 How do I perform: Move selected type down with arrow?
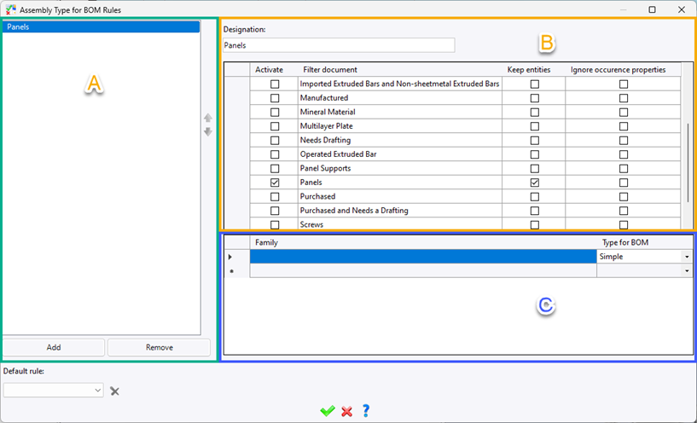[207, 131]
